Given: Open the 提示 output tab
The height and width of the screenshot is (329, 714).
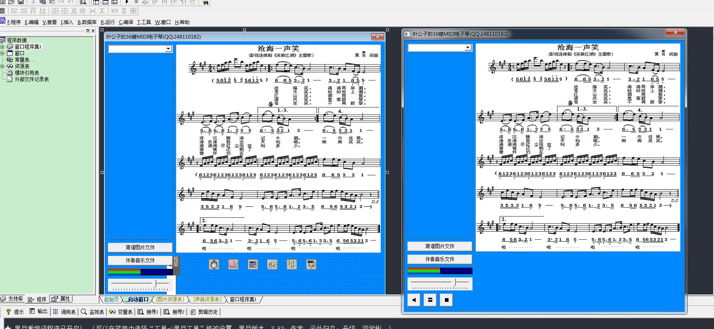Looking at the screenshot, I should [x=15, y=312].
